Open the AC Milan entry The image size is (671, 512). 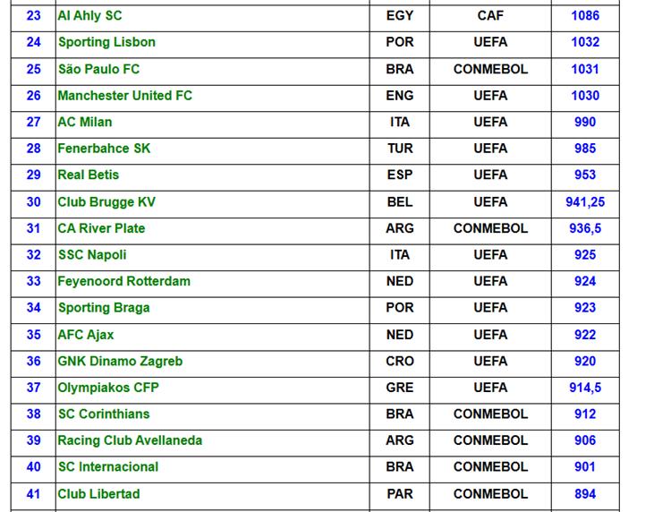click(x=85, y=122)
